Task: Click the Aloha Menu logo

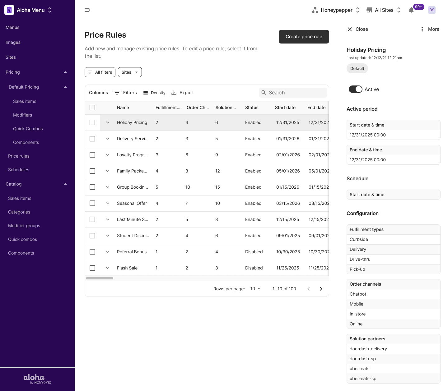Action: pyautogui.click(x=9, y=10)
